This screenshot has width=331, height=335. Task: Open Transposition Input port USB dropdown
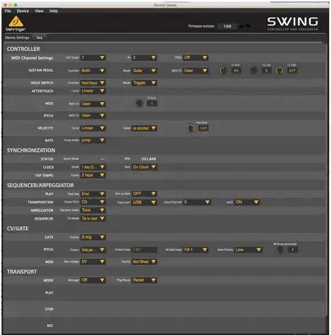click(144, 202)
